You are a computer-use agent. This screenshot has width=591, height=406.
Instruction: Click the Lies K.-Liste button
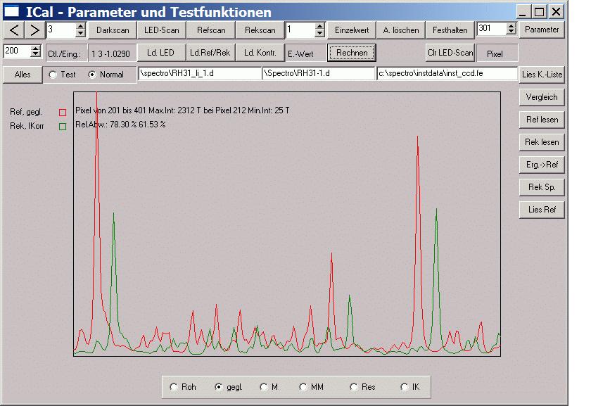click(542, 75)
